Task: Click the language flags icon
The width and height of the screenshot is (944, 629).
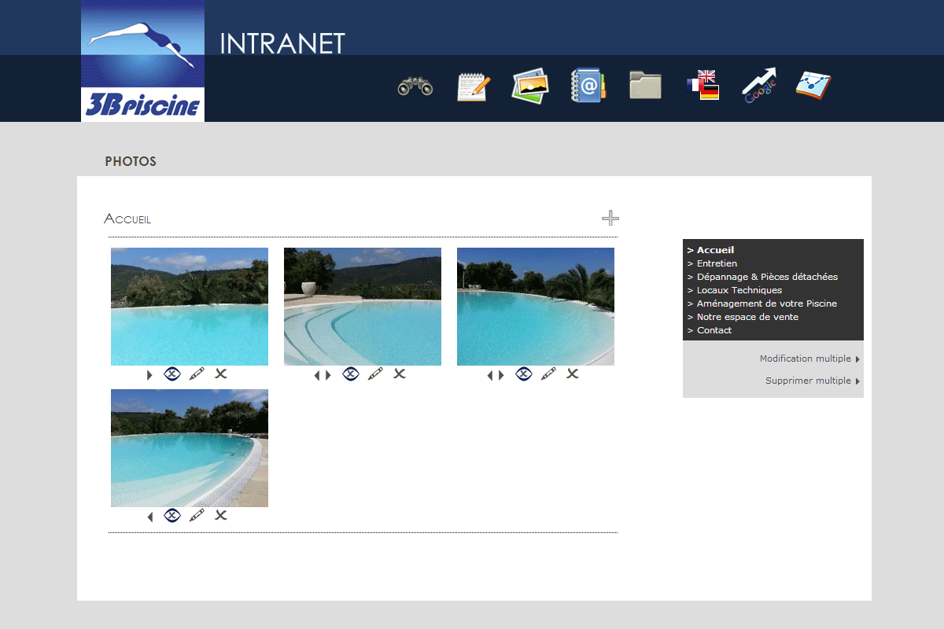Action: point(702,85)
